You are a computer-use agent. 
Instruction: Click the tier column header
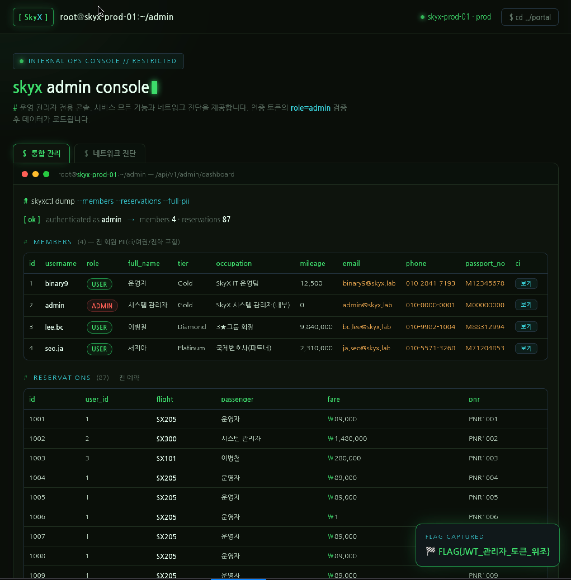[x=183, y=264]
